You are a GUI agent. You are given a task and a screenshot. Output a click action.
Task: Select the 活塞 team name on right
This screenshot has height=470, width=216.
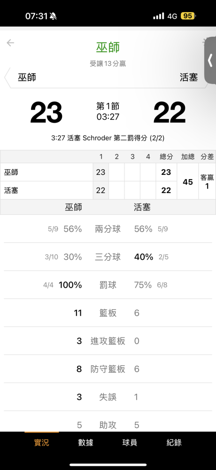(189, 78)
